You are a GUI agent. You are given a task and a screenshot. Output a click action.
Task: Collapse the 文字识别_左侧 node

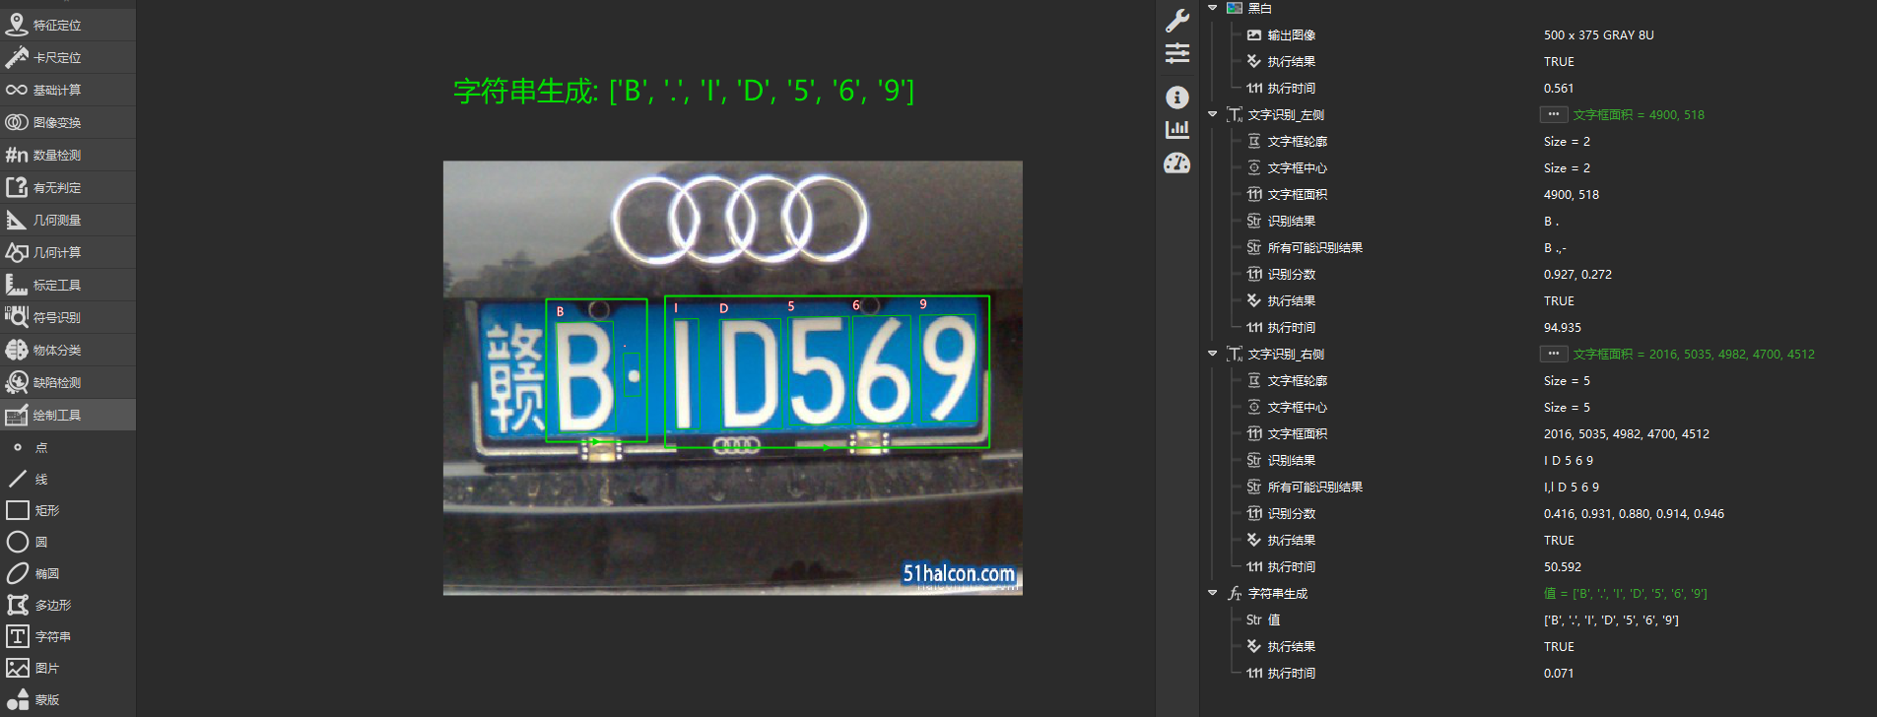pyautogui.click(x=1213, y=114)
